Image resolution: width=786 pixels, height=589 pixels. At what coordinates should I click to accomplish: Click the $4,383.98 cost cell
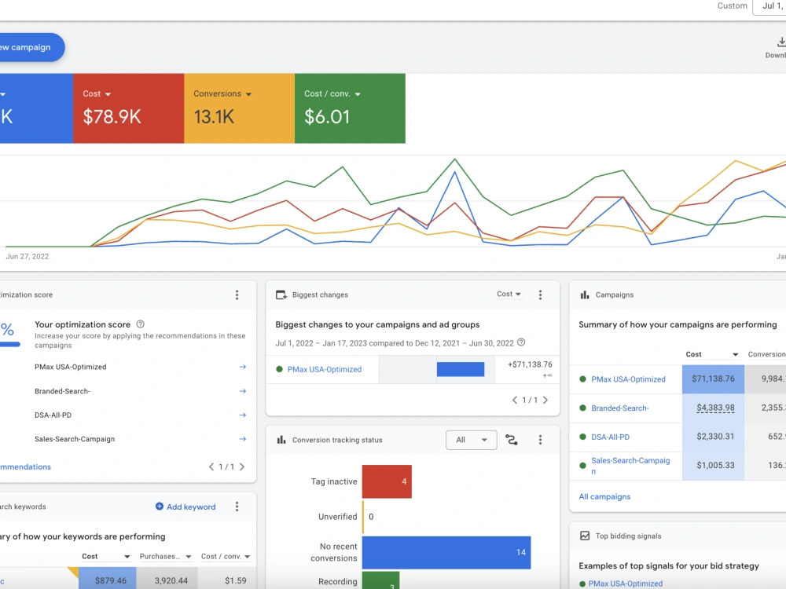click(713, 408)
